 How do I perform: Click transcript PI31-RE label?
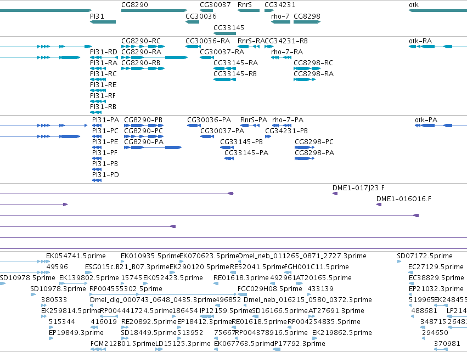tap(103, 85)
